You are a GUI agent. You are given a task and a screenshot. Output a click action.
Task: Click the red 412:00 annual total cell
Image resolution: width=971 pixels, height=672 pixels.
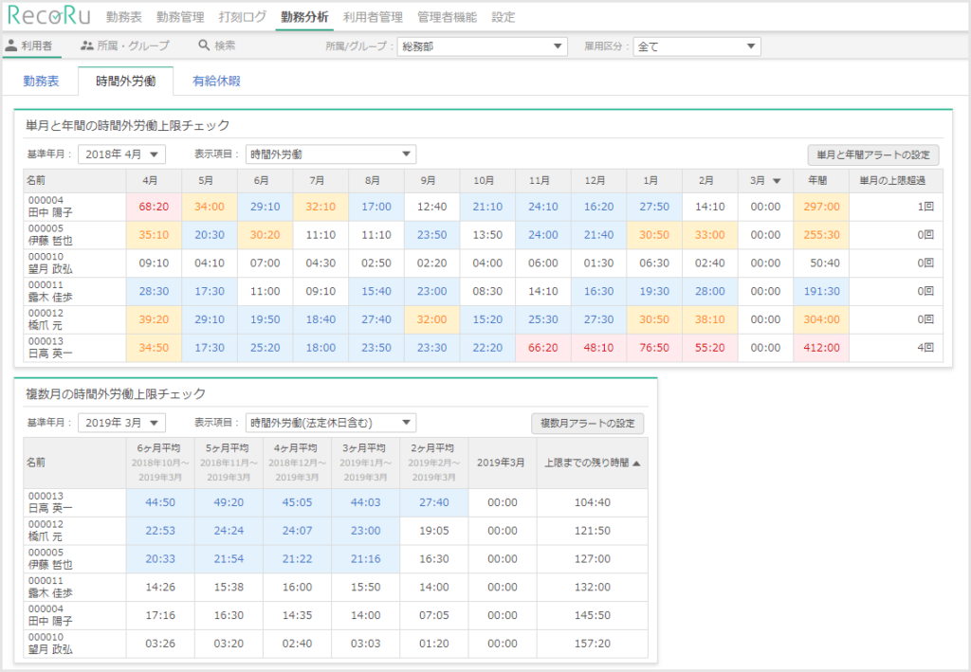coord(820,348)
